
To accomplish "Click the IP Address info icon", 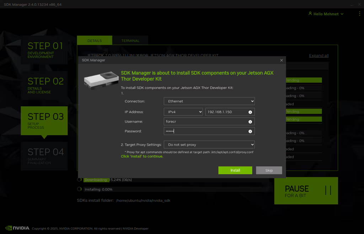I will [250, 112].
